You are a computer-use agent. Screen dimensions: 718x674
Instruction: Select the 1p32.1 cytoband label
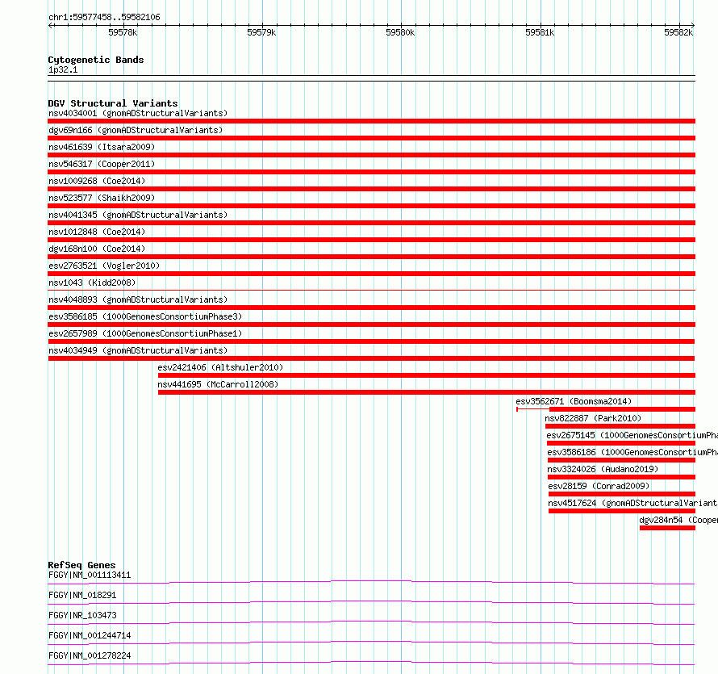click(x=63, y=69)
